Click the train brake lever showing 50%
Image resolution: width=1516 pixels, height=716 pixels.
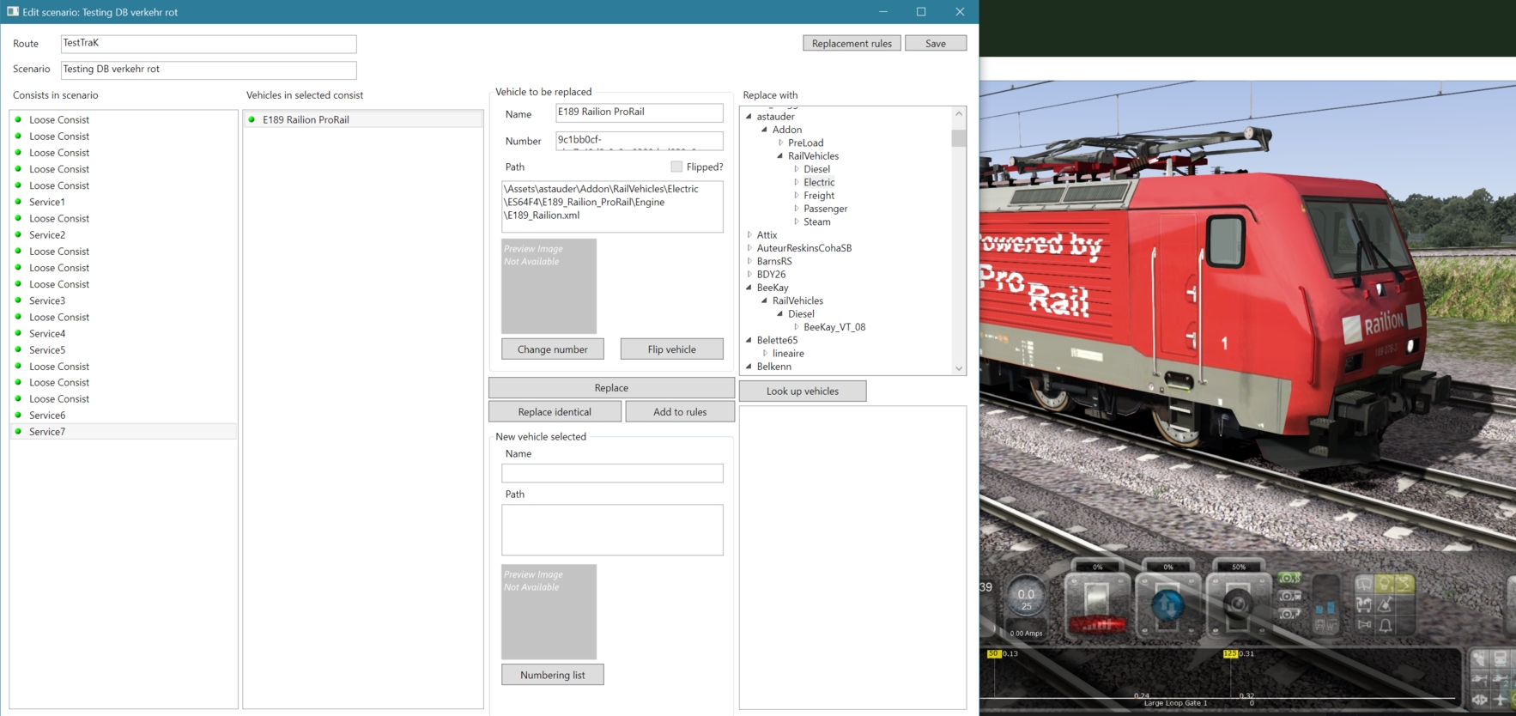coord(1238,604)
